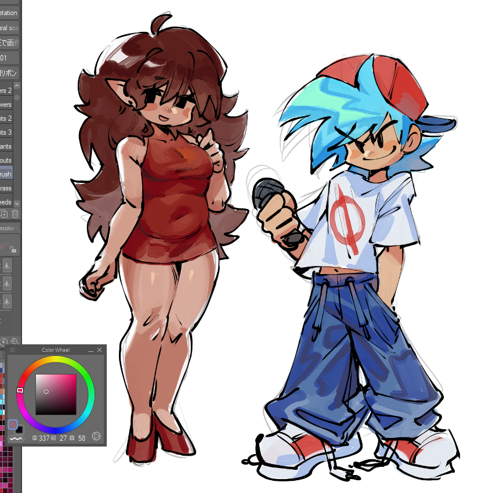
Task: Toggle the unlocked padlock icon
Action: click(x=13, y=249)
